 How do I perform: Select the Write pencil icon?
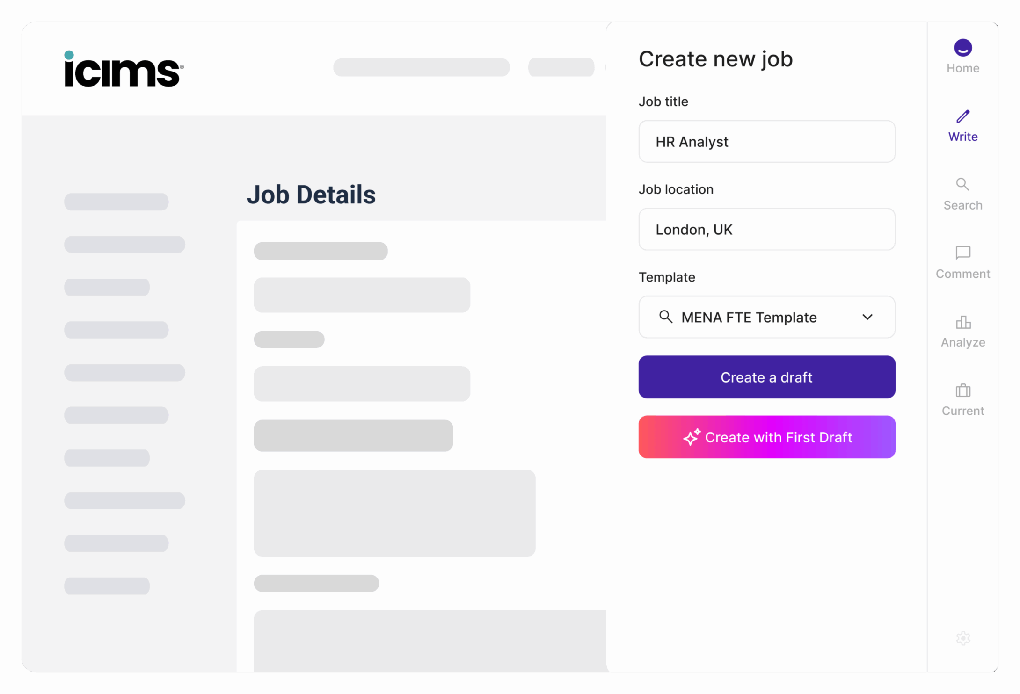(x=962, y=116)
